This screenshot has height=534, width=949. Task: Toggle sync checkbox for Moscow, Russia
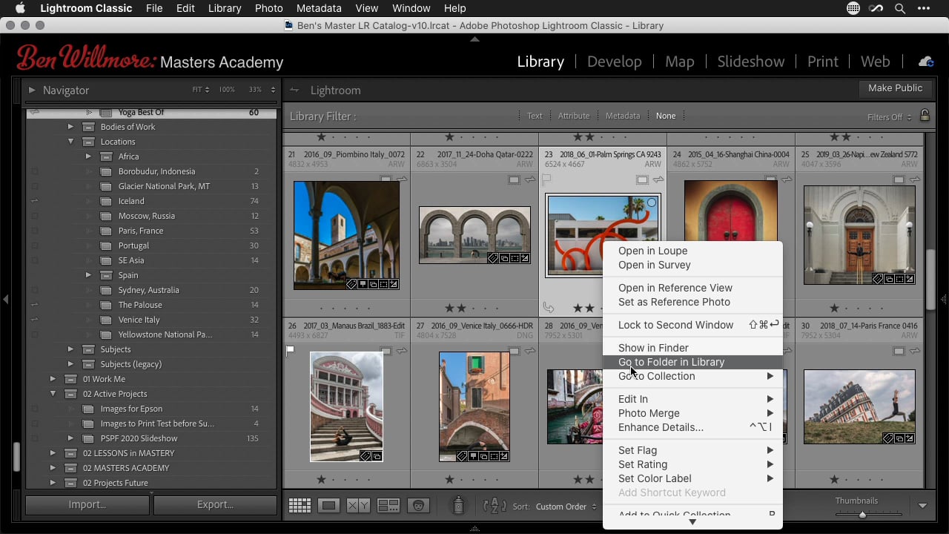point(34,216)
